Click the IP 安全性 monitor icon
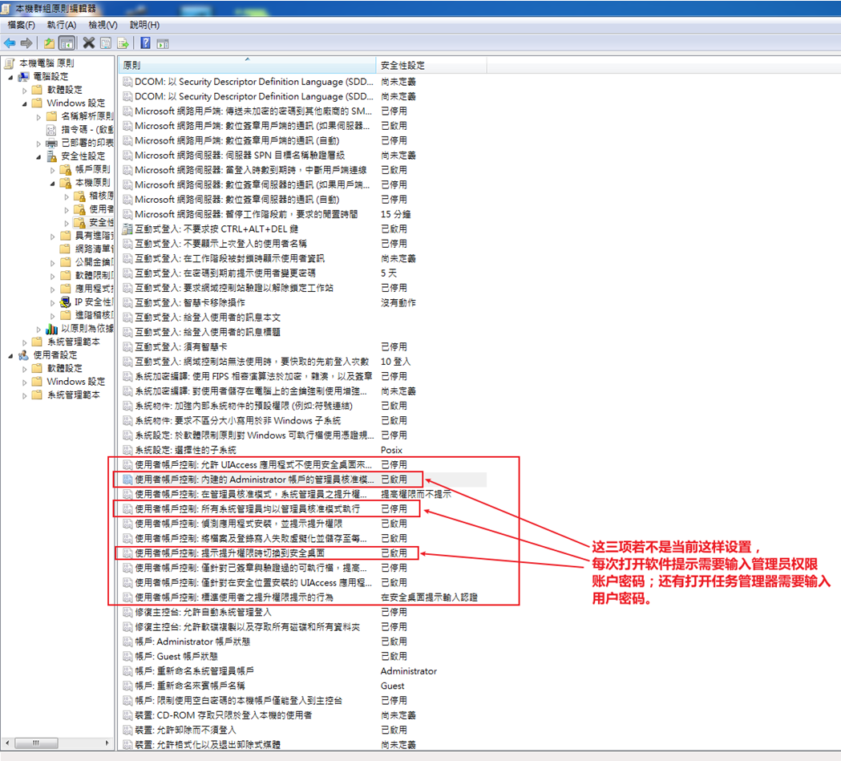841x761 pixels. 66,302
